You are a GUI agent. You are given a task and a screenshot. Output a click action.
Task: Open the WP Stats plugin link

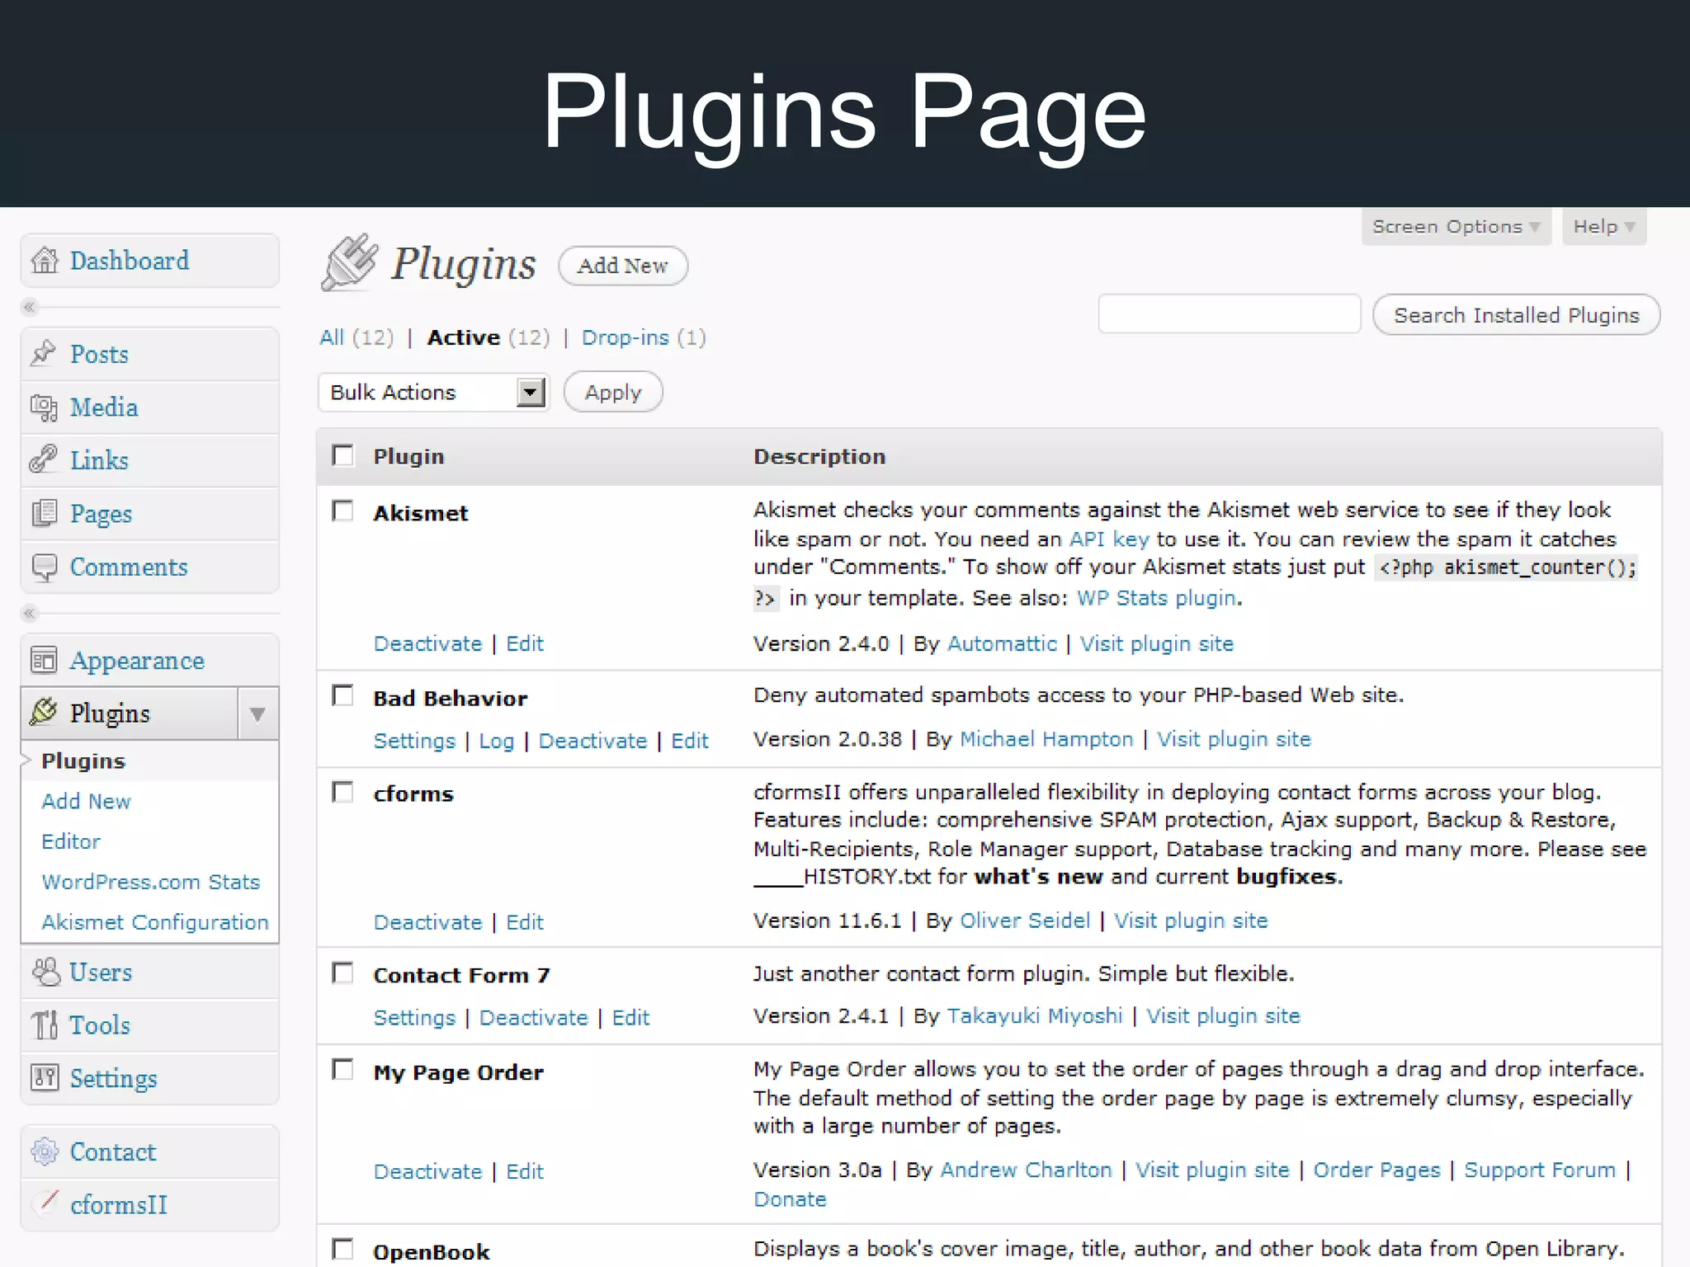click(x=1157, y=598)
